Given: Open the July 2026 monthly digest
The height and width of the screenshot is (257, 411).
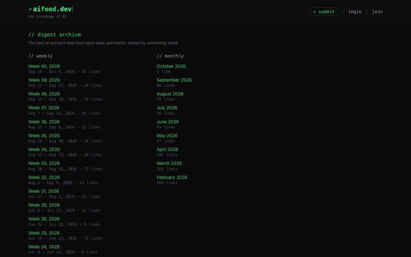Looking at the screenshot, I should [167, 108].
